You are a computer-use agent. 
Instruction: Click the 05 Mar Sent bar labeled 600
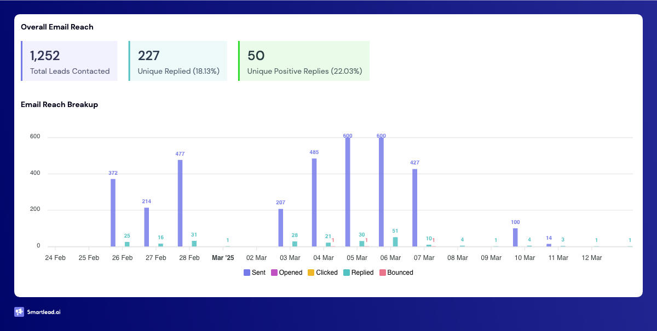click(x=348, y=192)
